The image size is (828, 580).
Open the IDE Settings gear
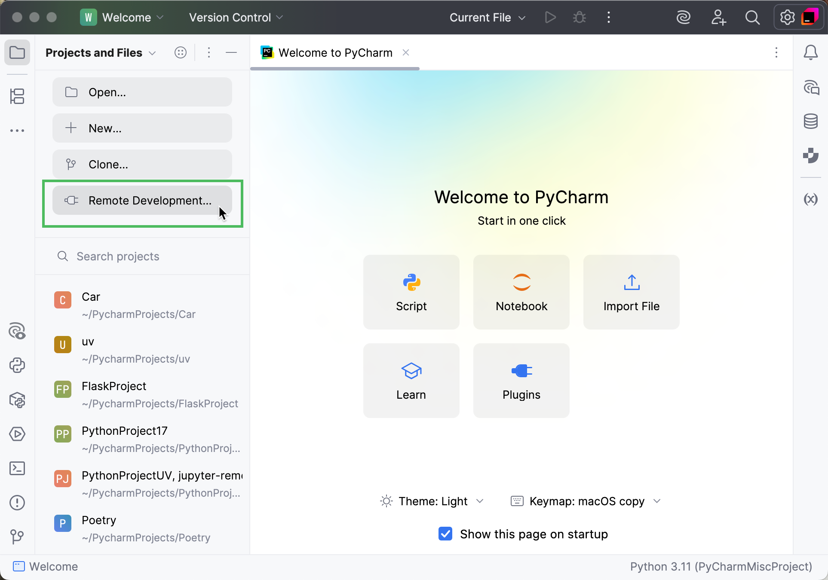tap(787, 17)
